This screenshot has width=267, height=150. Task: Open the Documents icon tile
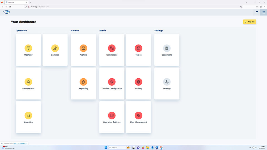click(x=167, y=48)
